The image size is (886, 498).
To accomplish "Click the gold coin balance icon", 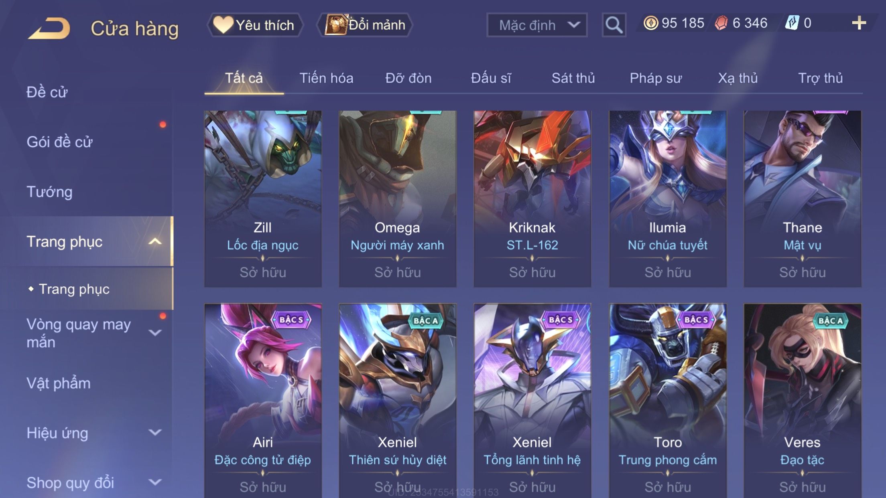I will click(x=650, y=23).
